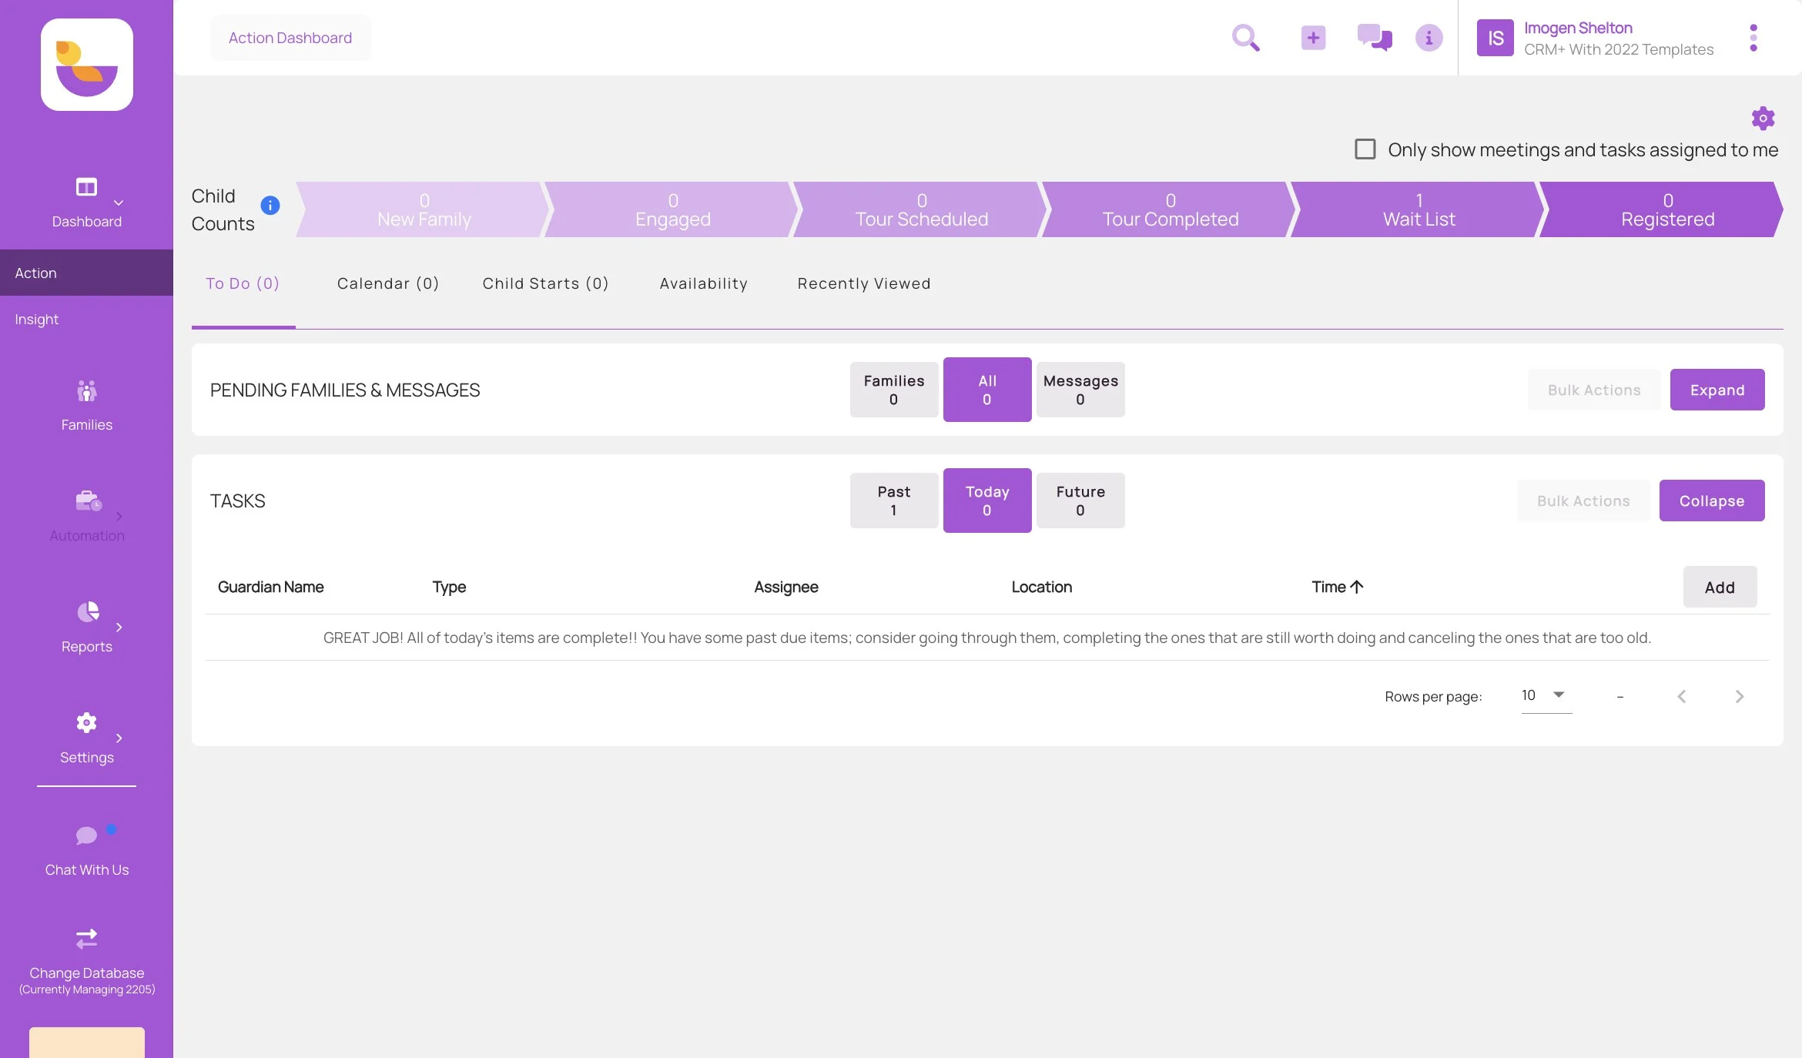Open Insight menu item in sidebar
The image size is (1802, 1058).
pos(86,319)
